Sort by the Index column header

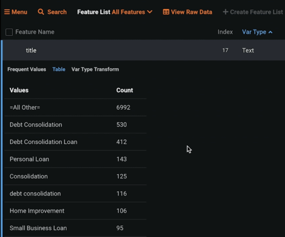(225, 32)
